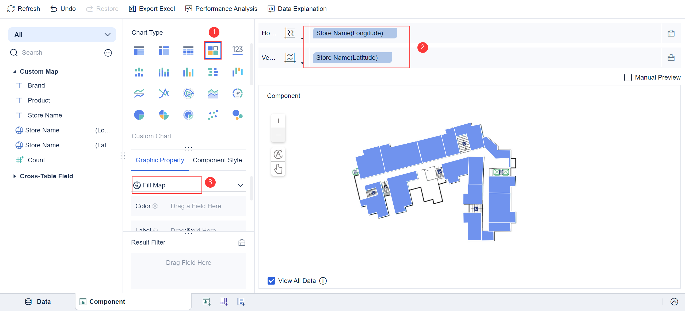
Task: Enable Manual Preview
Action: (x=628, y=77)
